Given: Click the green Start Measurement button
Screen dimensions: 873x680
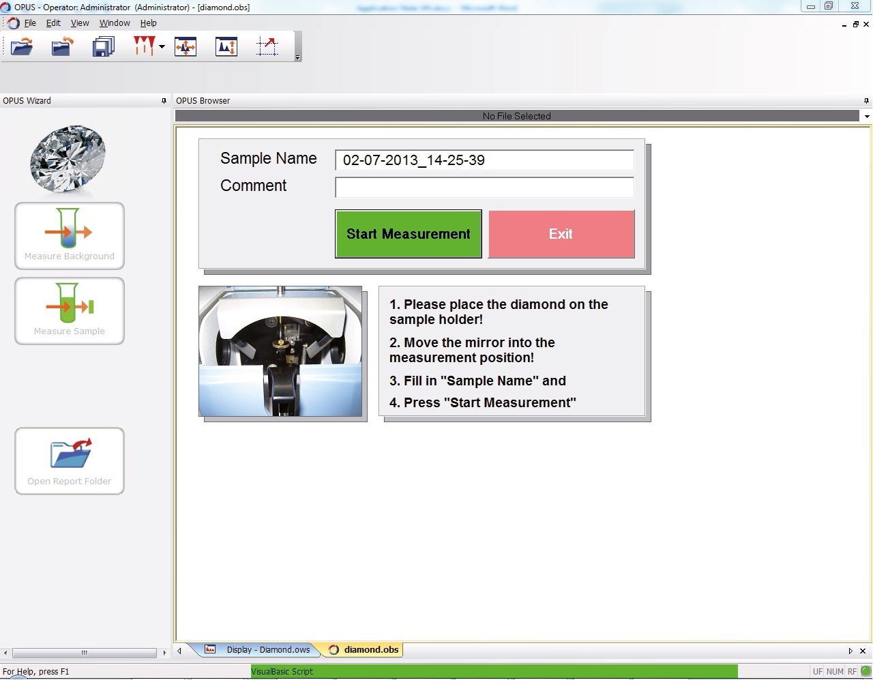Looking at the screenshot, I should point(409,234).
